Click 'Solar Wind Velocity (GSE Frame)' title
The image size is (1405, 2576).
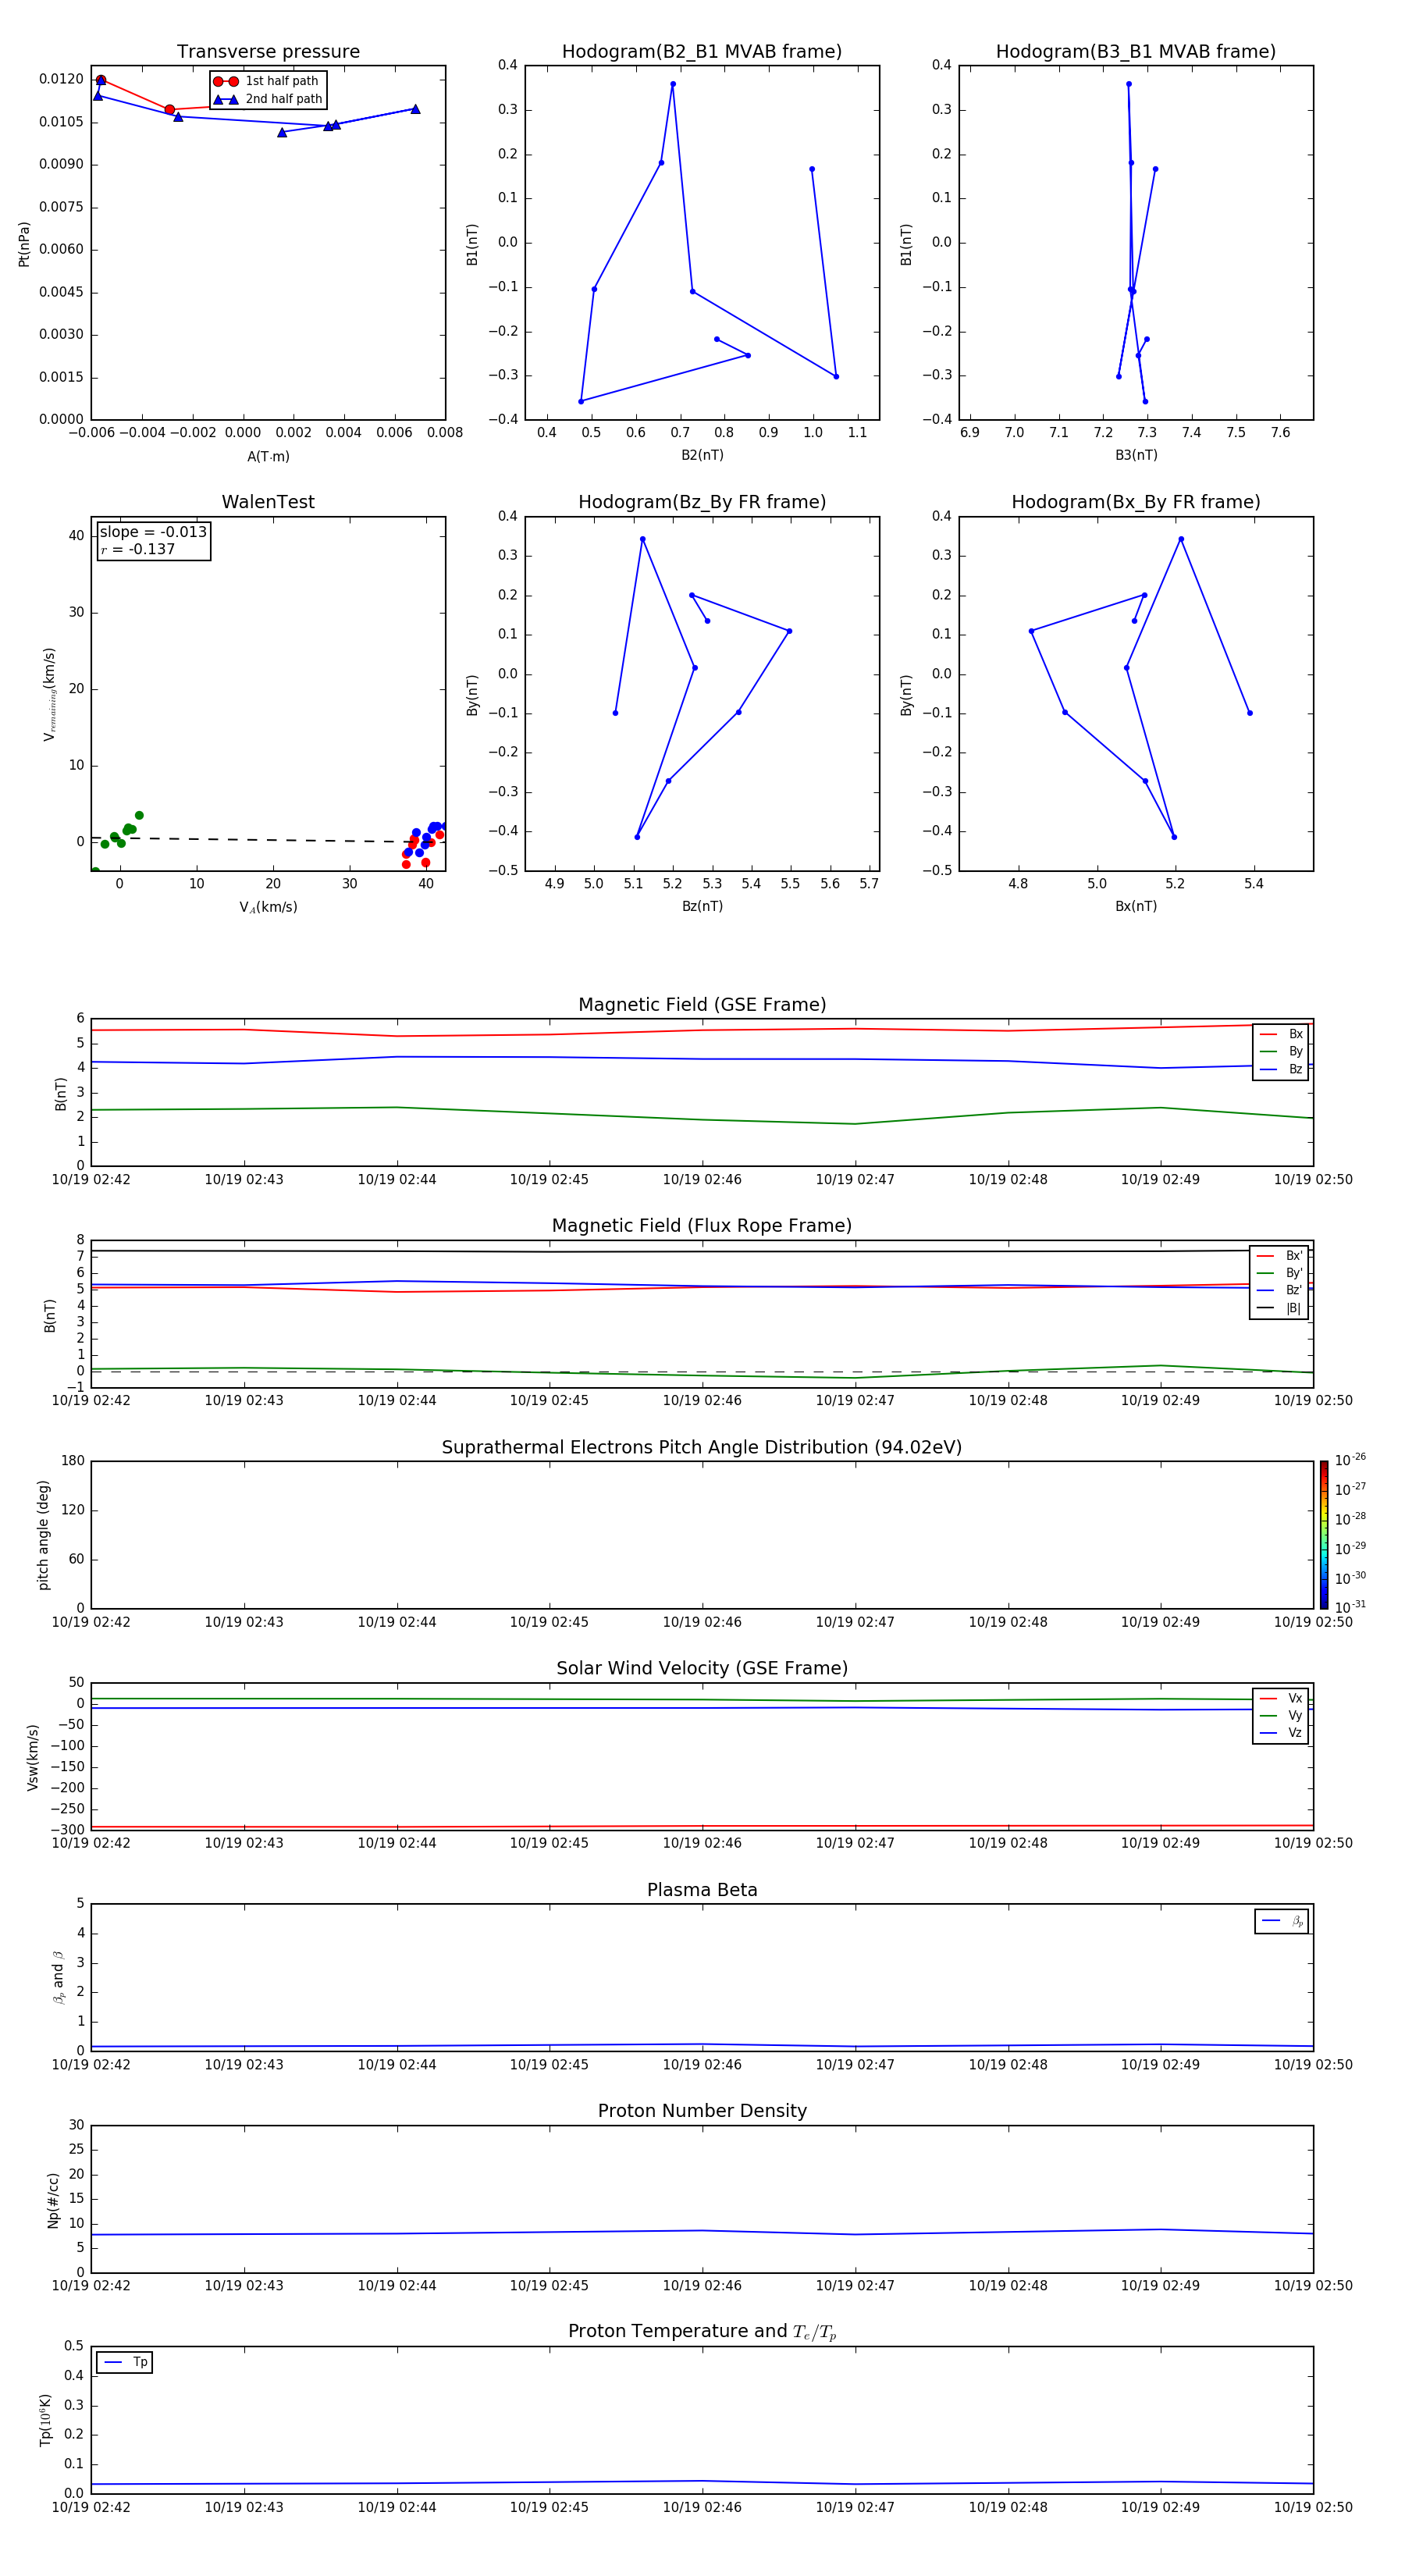tap(702, 1668)
